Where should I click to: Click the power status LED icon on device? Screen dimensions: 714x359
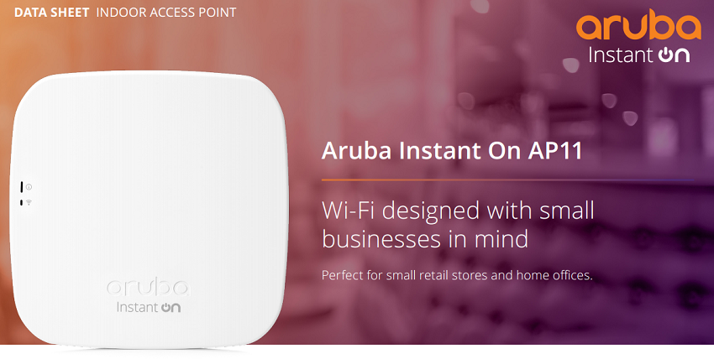coord(29,187)
